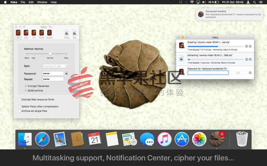
Task: Enable Delete file(s) after compression
Action: (19, 106)
